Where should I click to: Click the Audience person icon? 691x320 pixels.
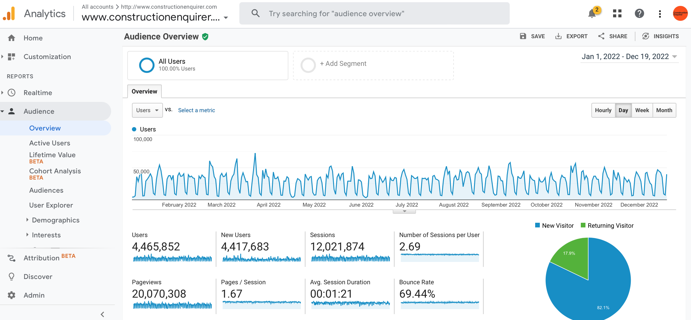(x=11, y=111)
